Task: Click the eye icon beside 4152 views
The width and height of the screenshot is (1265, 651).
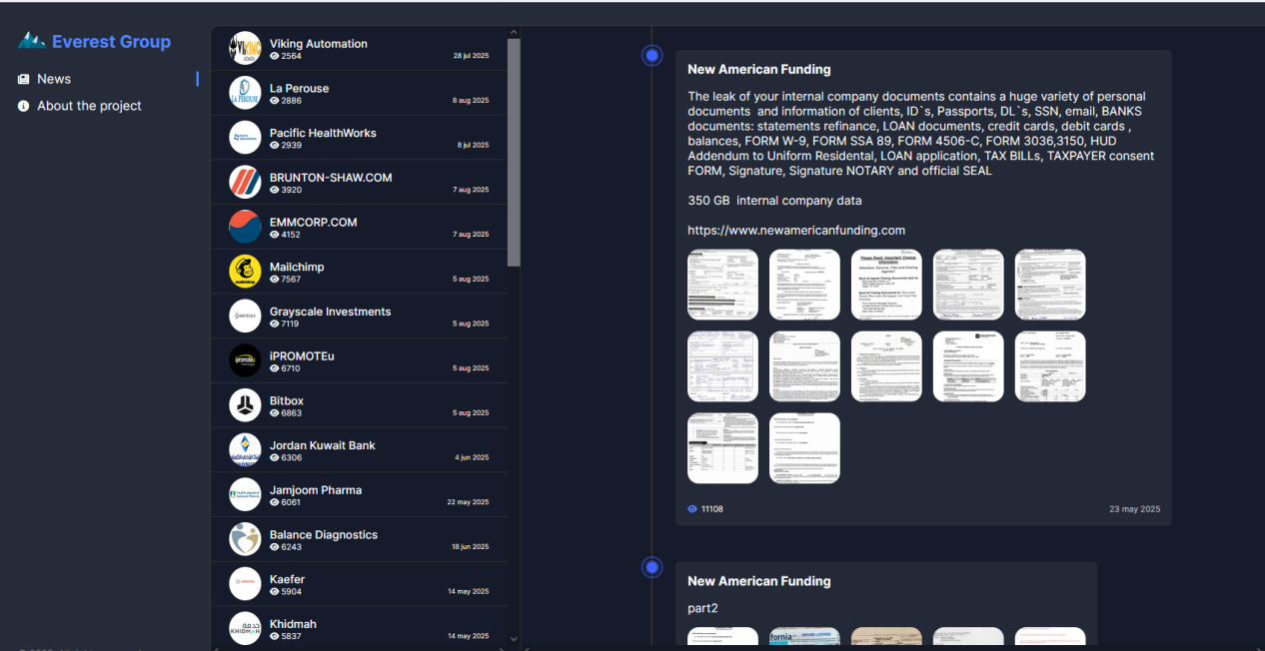Action: pyautogui.click(x=275, y=236)
